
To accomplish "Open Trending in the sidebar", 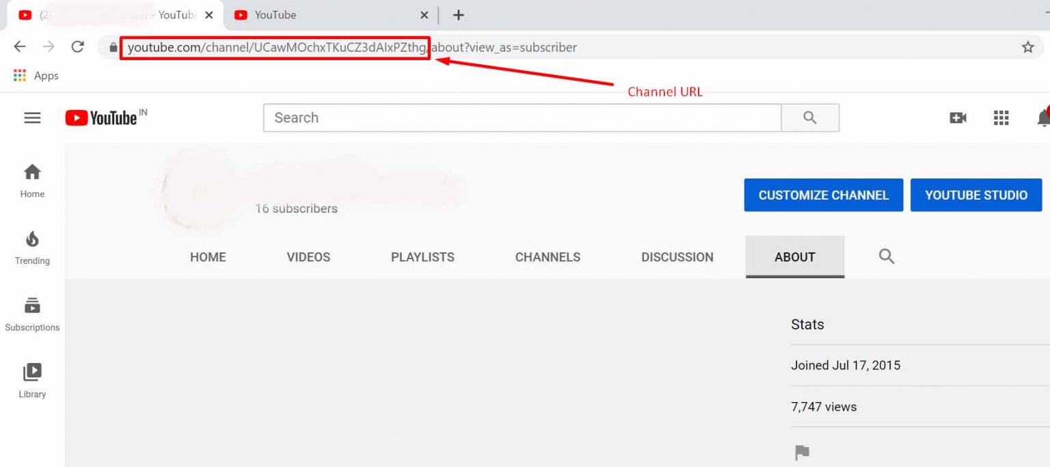I will [32, 248].
